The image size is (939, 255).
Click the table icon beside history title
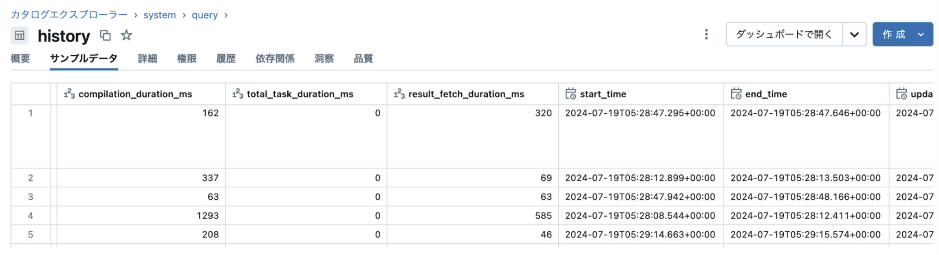pyautogui.click(x=19, y=35)
